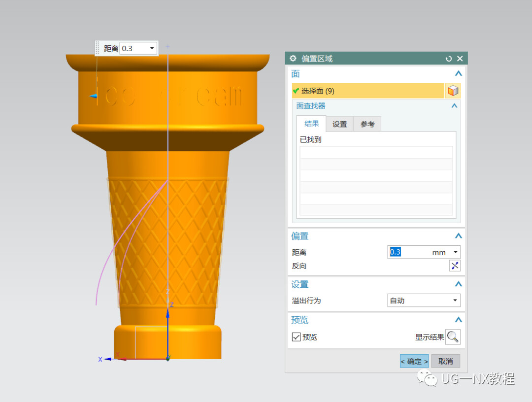Collapse the 偏置 section
The height and width of the screenshot is (402, 532).
coord(459,236)
